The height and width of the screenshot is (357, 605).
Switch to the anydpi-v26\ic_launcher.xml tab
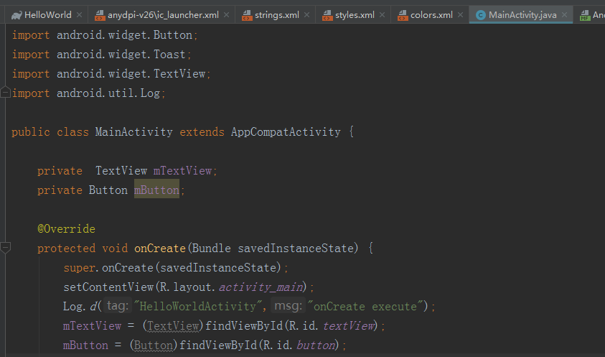click(163, 14)
